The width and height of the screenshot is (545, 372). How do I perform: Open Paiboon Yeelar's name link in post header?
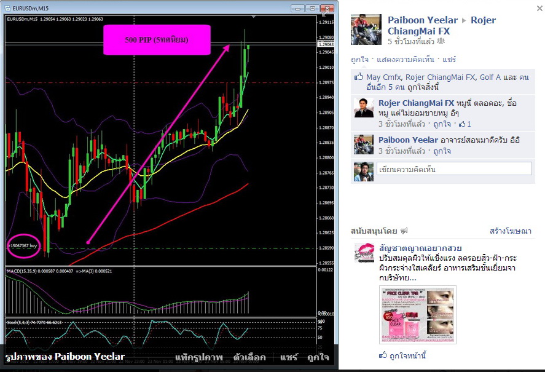click(x=423, y=20)
